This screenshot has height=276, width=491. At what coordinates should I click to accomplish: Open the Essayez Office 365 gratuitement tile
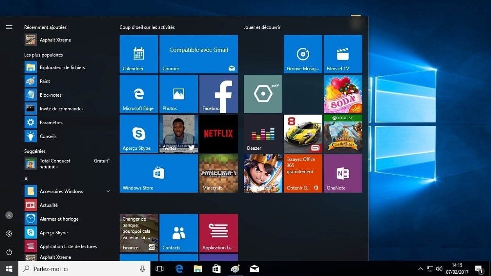303,173
